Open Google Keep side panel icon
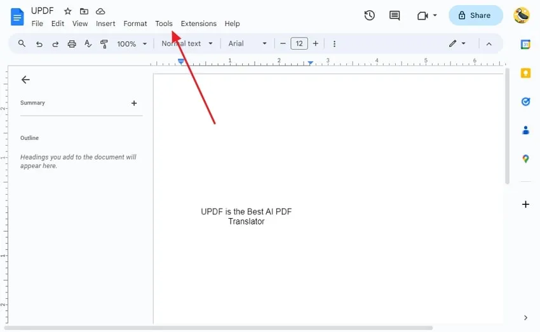The height and width of the screenshot is (332, 540). point(525,73)
